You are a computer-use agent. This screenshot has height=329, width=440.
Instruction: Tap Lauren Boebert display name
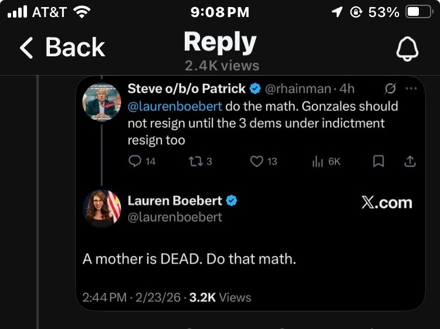pyautogui.click(x=175, y=201)
